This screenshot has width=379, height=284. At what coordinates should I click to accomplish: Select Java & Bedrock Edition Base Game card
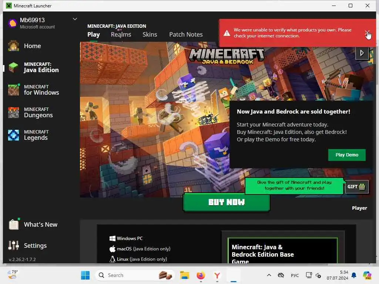(x=283, y=251)
